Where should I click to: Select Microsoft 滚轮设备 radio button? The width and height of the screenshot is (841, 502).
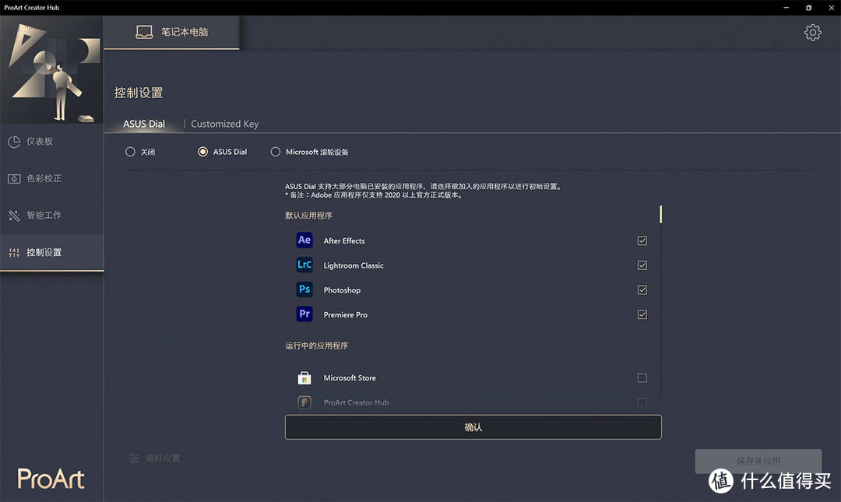pos(275,152)
